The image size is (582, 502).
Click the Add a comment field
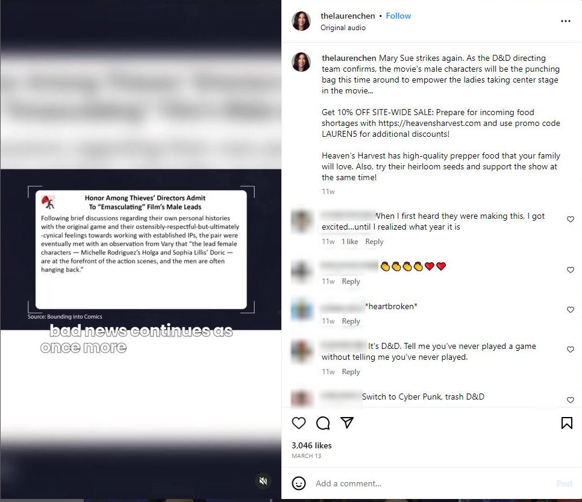tap(431, 483)
